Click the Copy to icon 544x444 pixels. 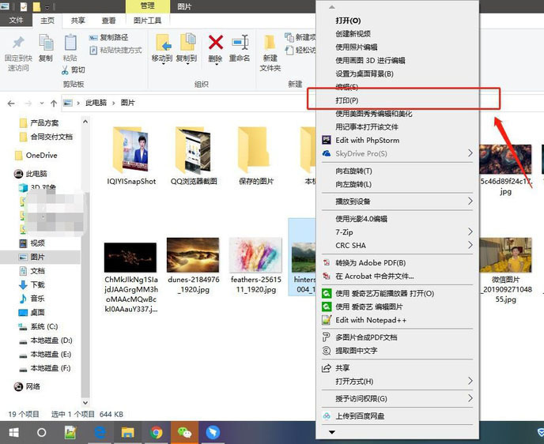click(x=187, y=43)
